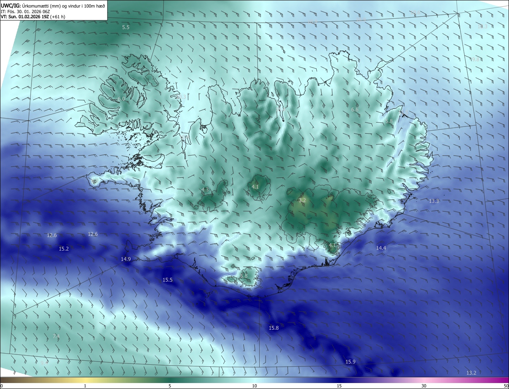
Task: Click the map value label '15.5'
Action: pos(167,280)
